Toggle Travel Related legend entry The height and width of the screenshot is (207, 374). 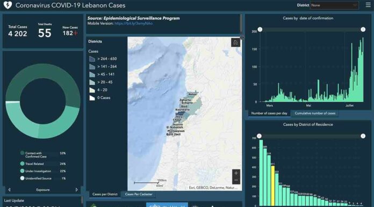coord(43,164)
